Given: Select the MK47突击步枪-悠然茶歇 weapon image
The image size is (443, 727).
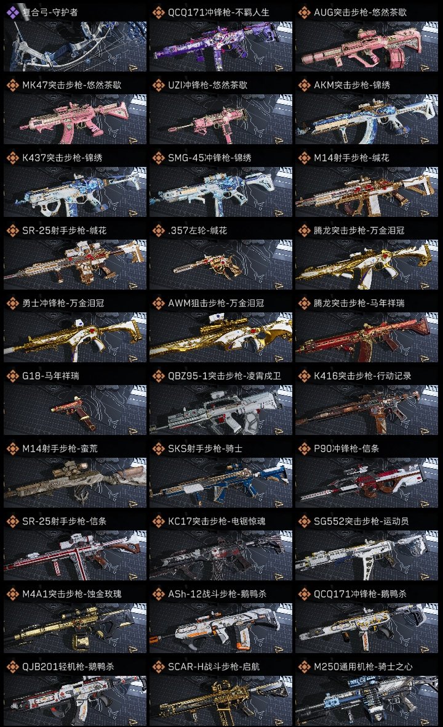Looking at the screenshot, I should click(75, 119).
